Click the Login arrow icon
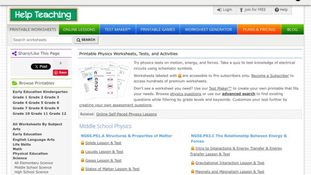 (219, 10)
